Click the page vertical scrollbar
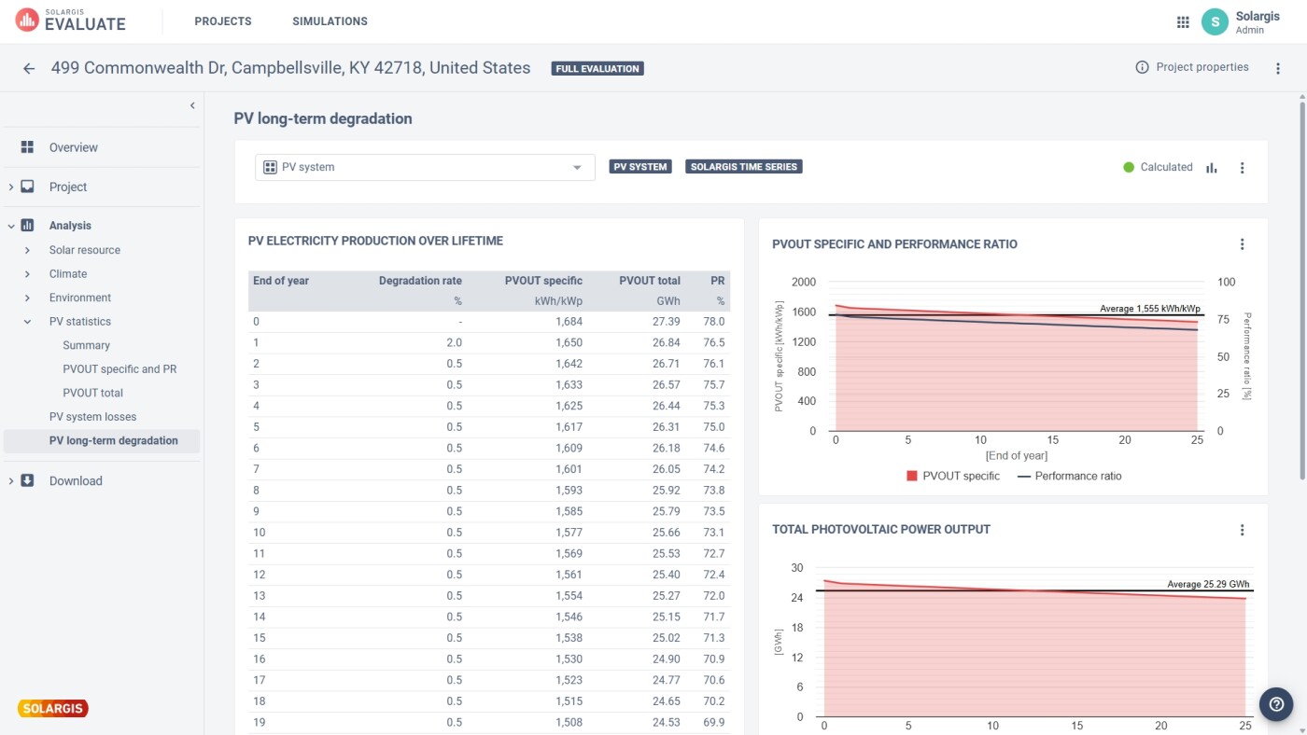 click(x=1300, y=280)
